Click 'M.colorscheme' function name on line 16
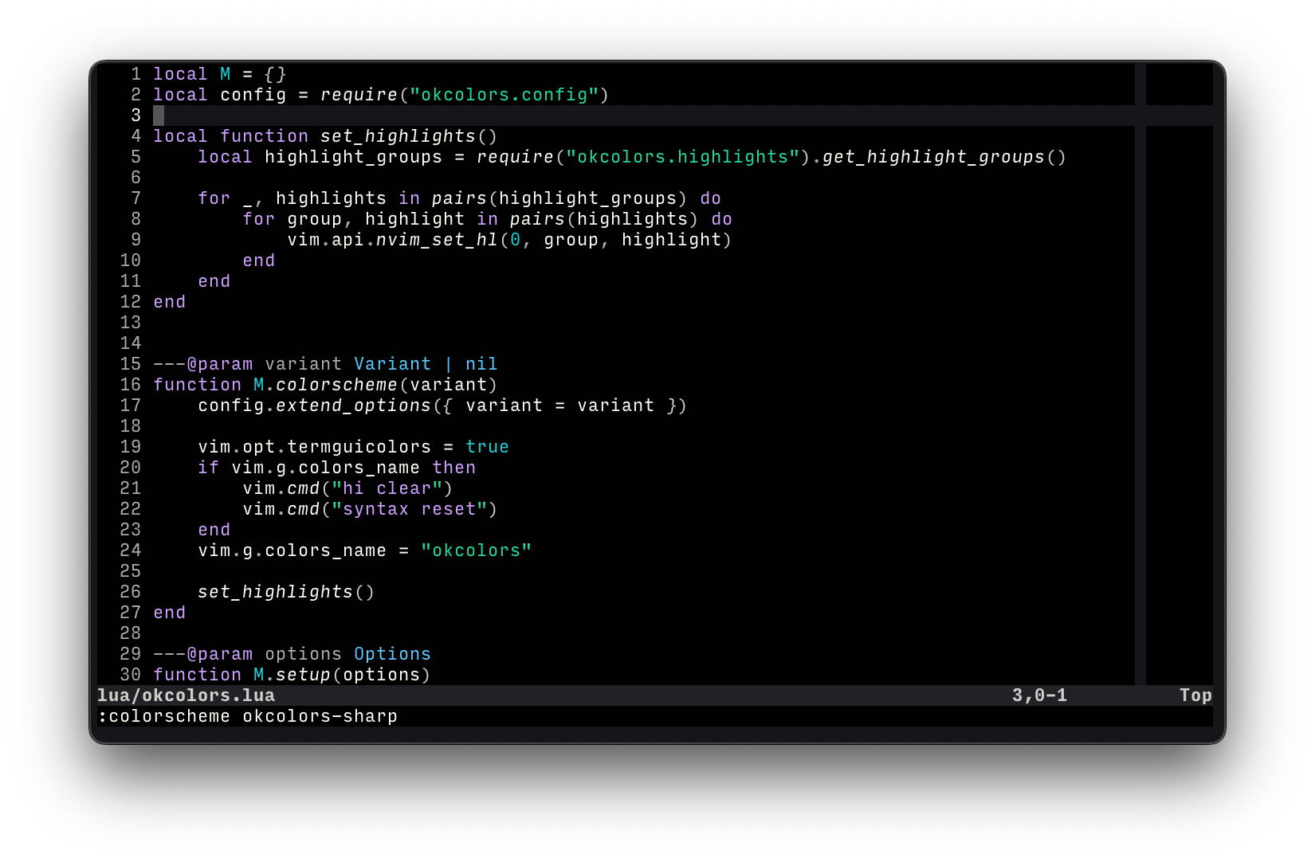This screenshot has height=862, width=1315. [x=325, y=385]
